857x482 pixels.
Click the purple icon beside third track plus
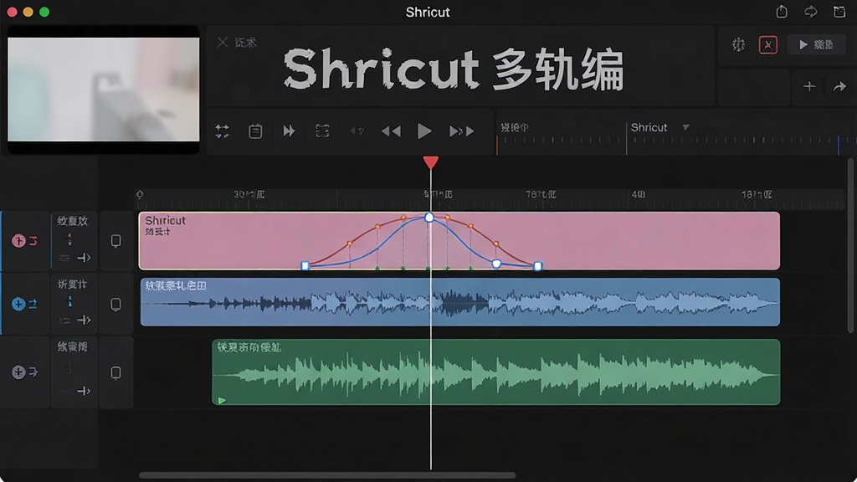33,372
